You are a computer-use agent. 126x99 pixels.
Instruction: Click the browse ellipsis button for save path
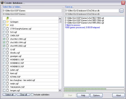point(121,11)
